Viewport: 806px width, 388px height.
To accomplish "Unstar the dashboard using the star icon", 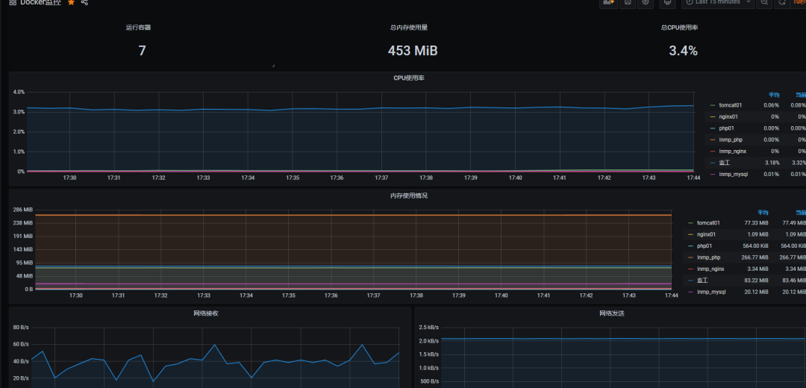I will click(x=71, y=3).
